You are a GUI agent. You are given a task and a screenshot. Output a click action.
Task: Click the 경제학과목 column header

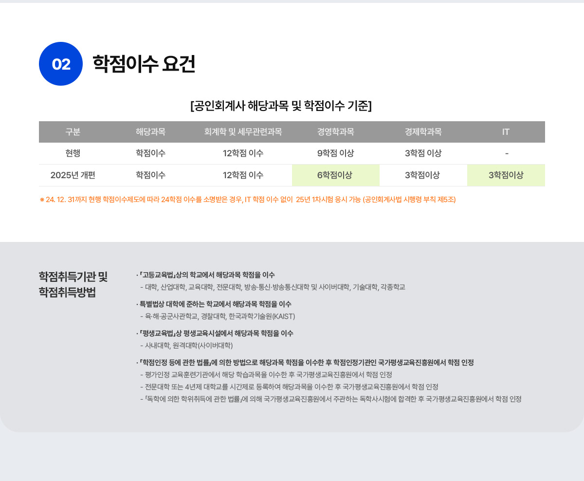(423, 132)
